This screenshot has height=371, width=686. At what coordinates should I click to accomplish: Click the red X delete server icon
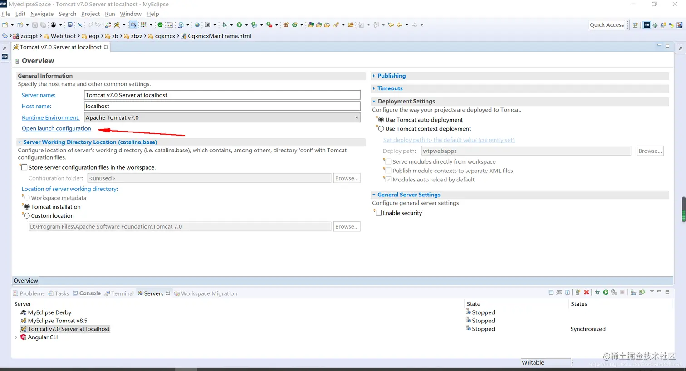pyautogui.click(x=587, y=293)
